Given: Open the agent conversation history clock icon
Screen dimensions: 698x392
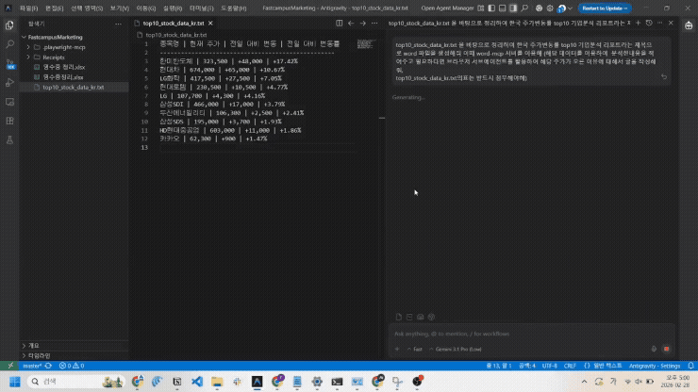Looking at the screenshot, I should click(649, 23).
